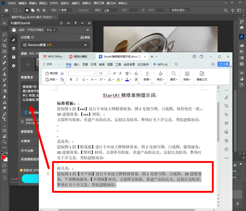Click the add image plus box under 原图
Viewport: 246px width, 211px height.
tap(28, 64)
